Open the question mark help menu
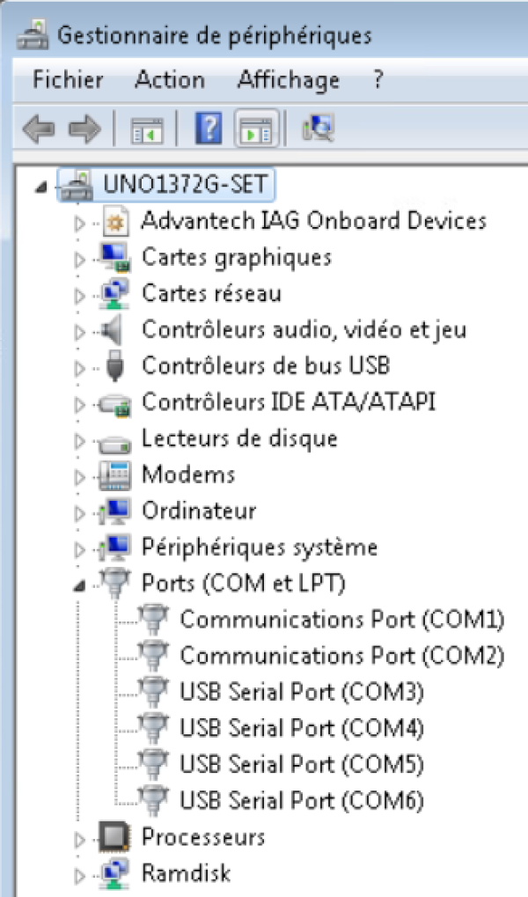This screenshot has width=528, height=897. tap(378, 80)
